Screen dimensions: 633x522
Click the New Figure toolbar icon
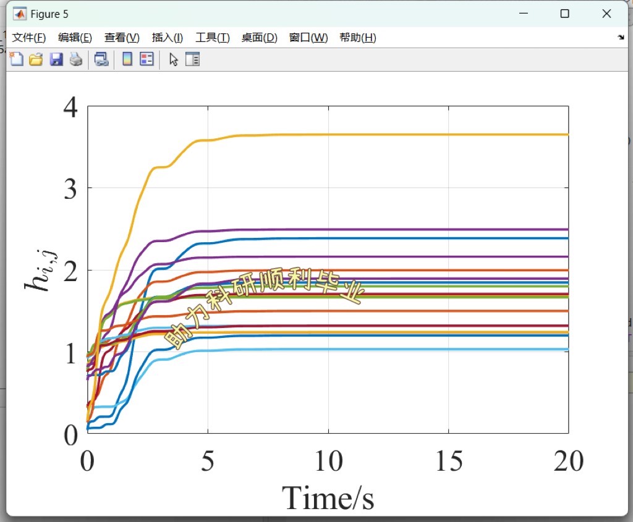(16, 59)
